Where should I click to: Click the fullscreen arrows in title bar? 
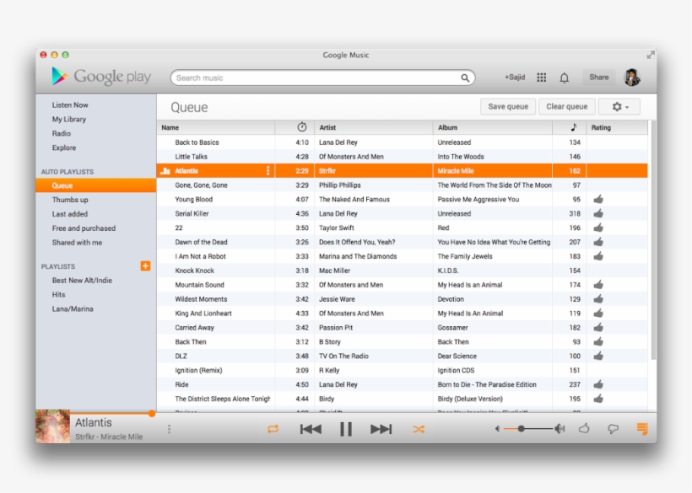click(651, 55)
